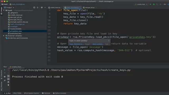
Task: Click 'More actions...' link in typo popup
Action: pyautogui.click(x=98, y=44)
